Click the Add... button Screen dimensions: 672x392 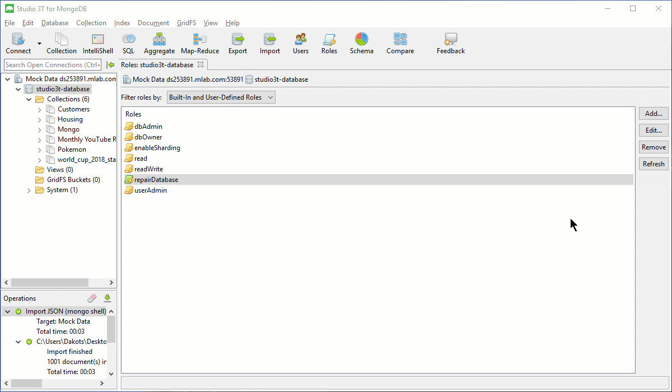[x=654, y=114]
